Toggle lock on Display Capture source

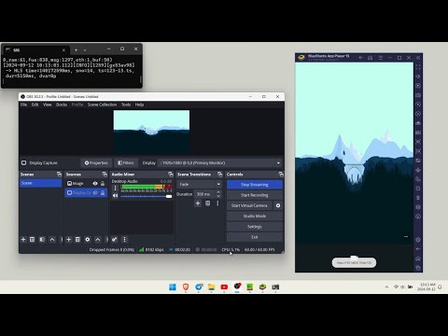coord(103,193)
